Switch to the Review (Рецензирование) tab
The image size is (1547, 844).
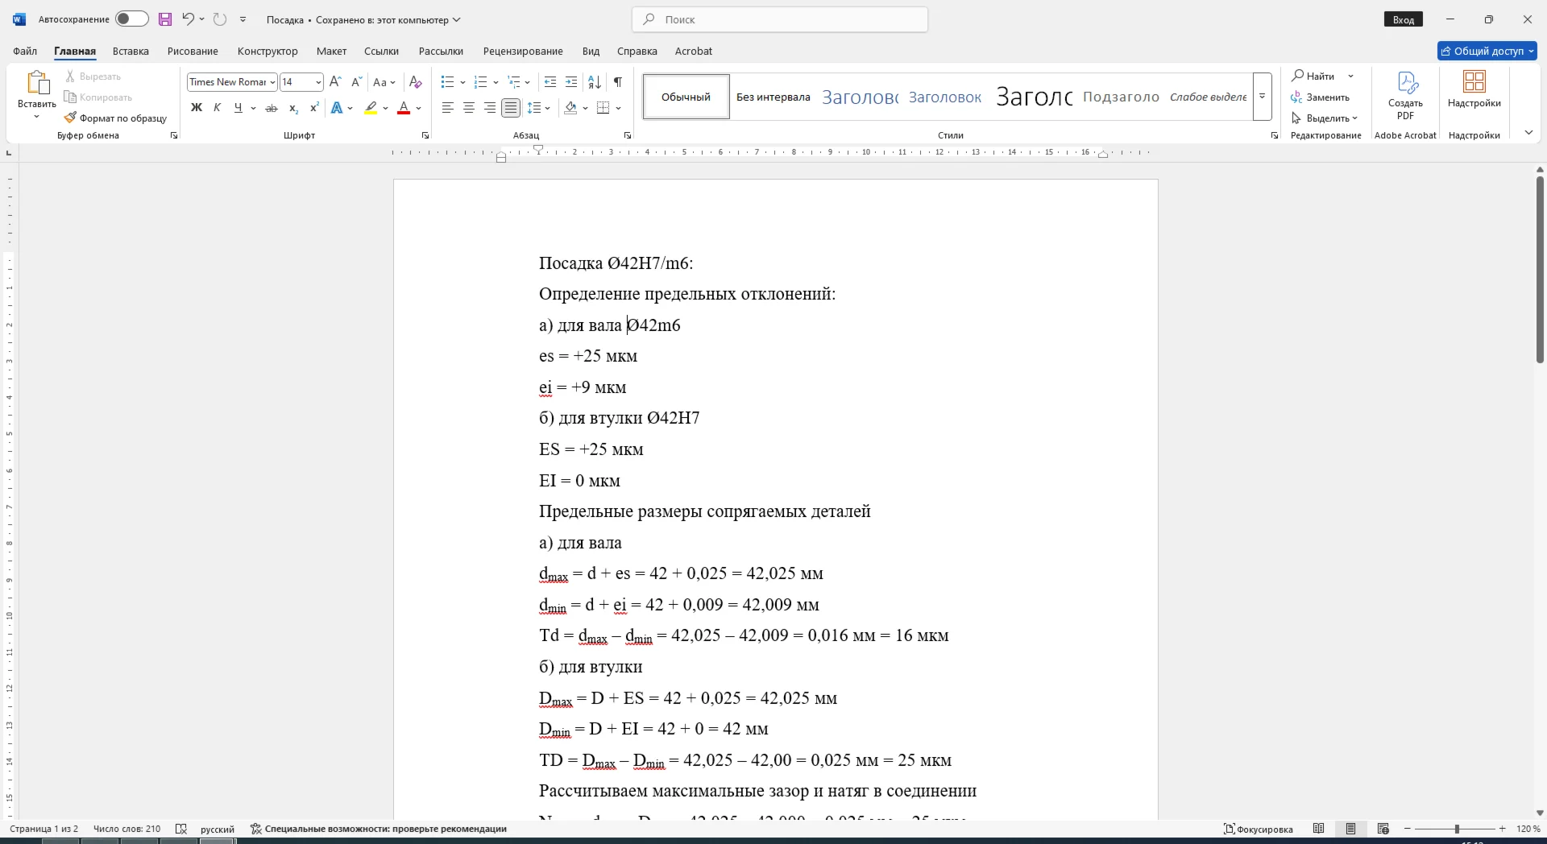tap(523, 51)
